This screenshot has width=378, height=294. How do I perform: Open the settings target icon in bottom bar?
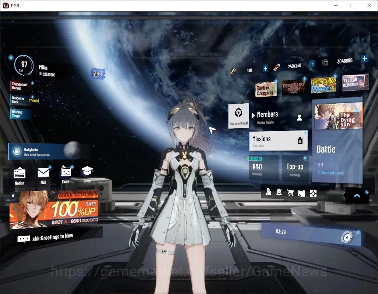click(313, 194)
